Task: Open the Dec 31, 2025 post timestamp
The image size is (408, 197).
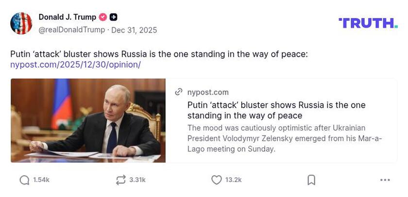Action: click(x=134, y=30)
